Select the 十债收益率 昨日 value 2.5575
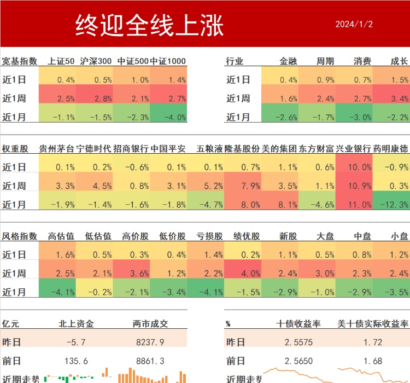This screenshot has height=383, width=410. (299, 343)
